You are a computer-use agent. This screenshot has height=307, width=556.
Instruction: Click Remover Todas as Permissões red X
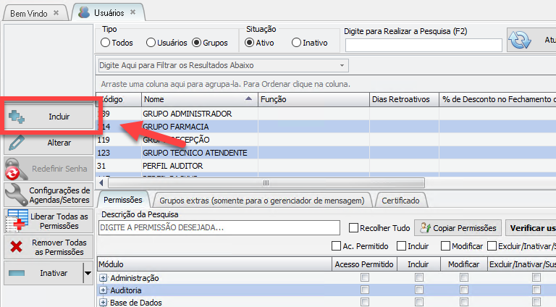15,247
